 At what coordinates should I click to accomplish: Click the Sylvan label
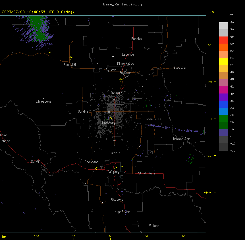pyautogui.click(x=111, y=70)
